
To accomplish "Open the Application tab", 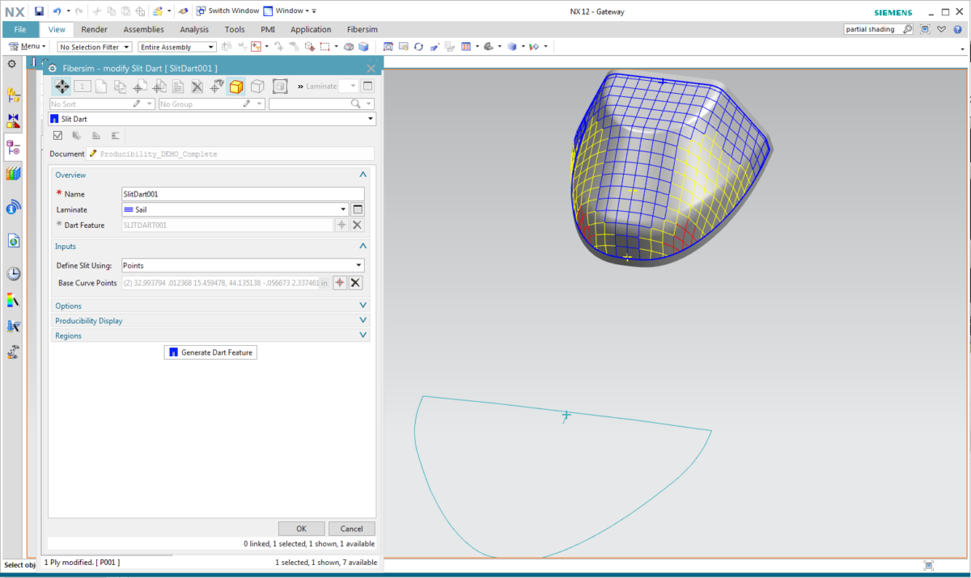I will (311, 29).
